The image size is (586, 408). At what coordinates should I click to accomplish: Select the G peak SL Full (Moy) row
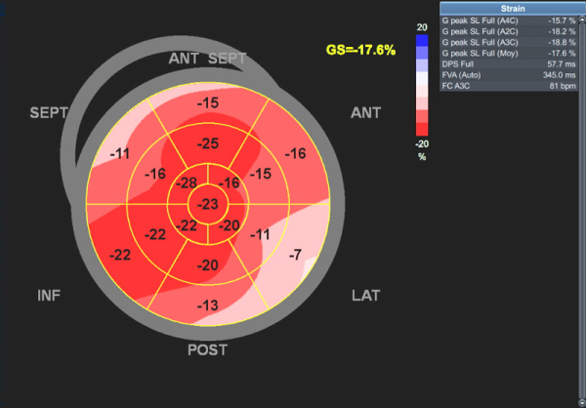511,55
